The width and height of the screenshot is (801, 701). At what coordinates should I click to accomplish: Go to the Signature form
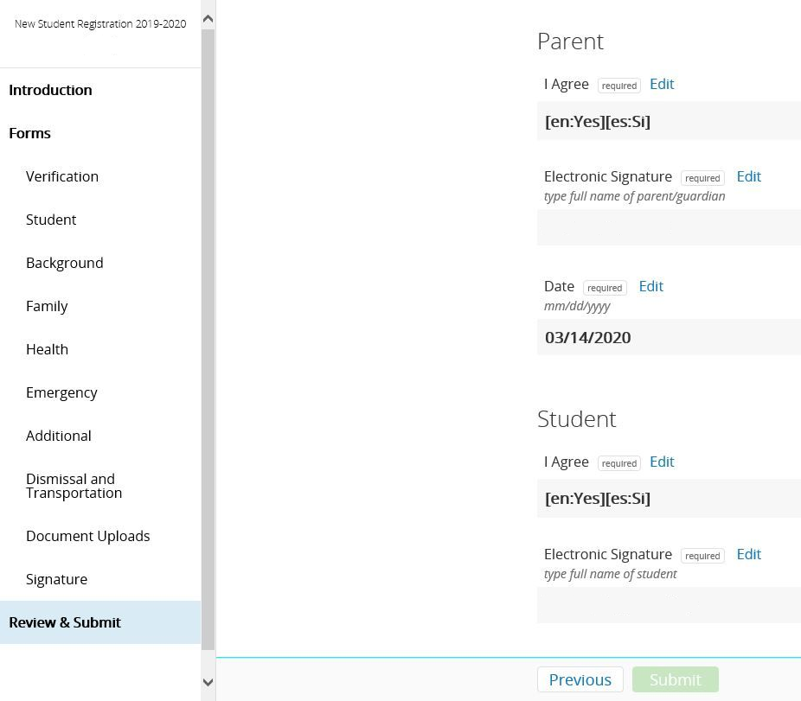[56, 579]
